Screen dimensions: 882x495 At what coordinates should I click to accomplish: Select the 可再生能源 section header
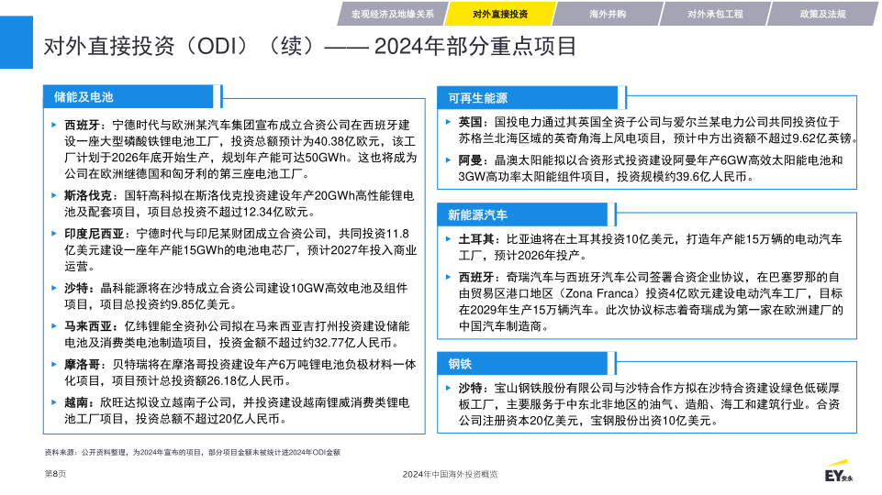click(x=527, y=98)
